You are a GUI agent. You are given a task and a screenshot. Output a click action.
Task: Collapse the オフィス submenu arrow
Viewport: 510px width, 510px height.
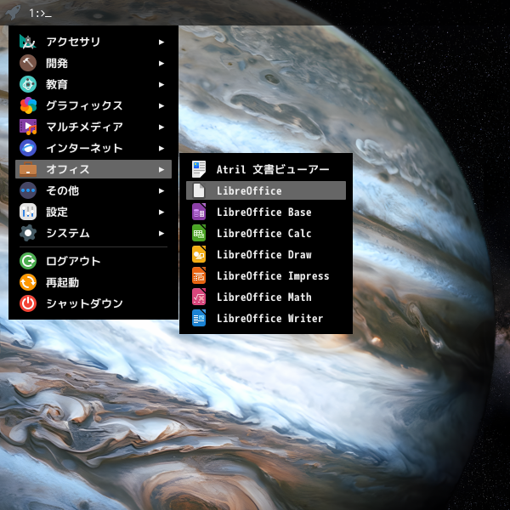(161, 169)
